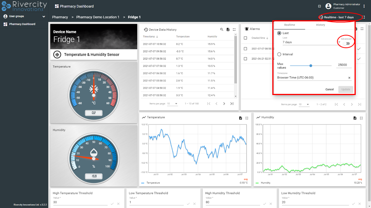Go to last page of data history
This screenshot has width=371, height=208.
tap(232, 103)
